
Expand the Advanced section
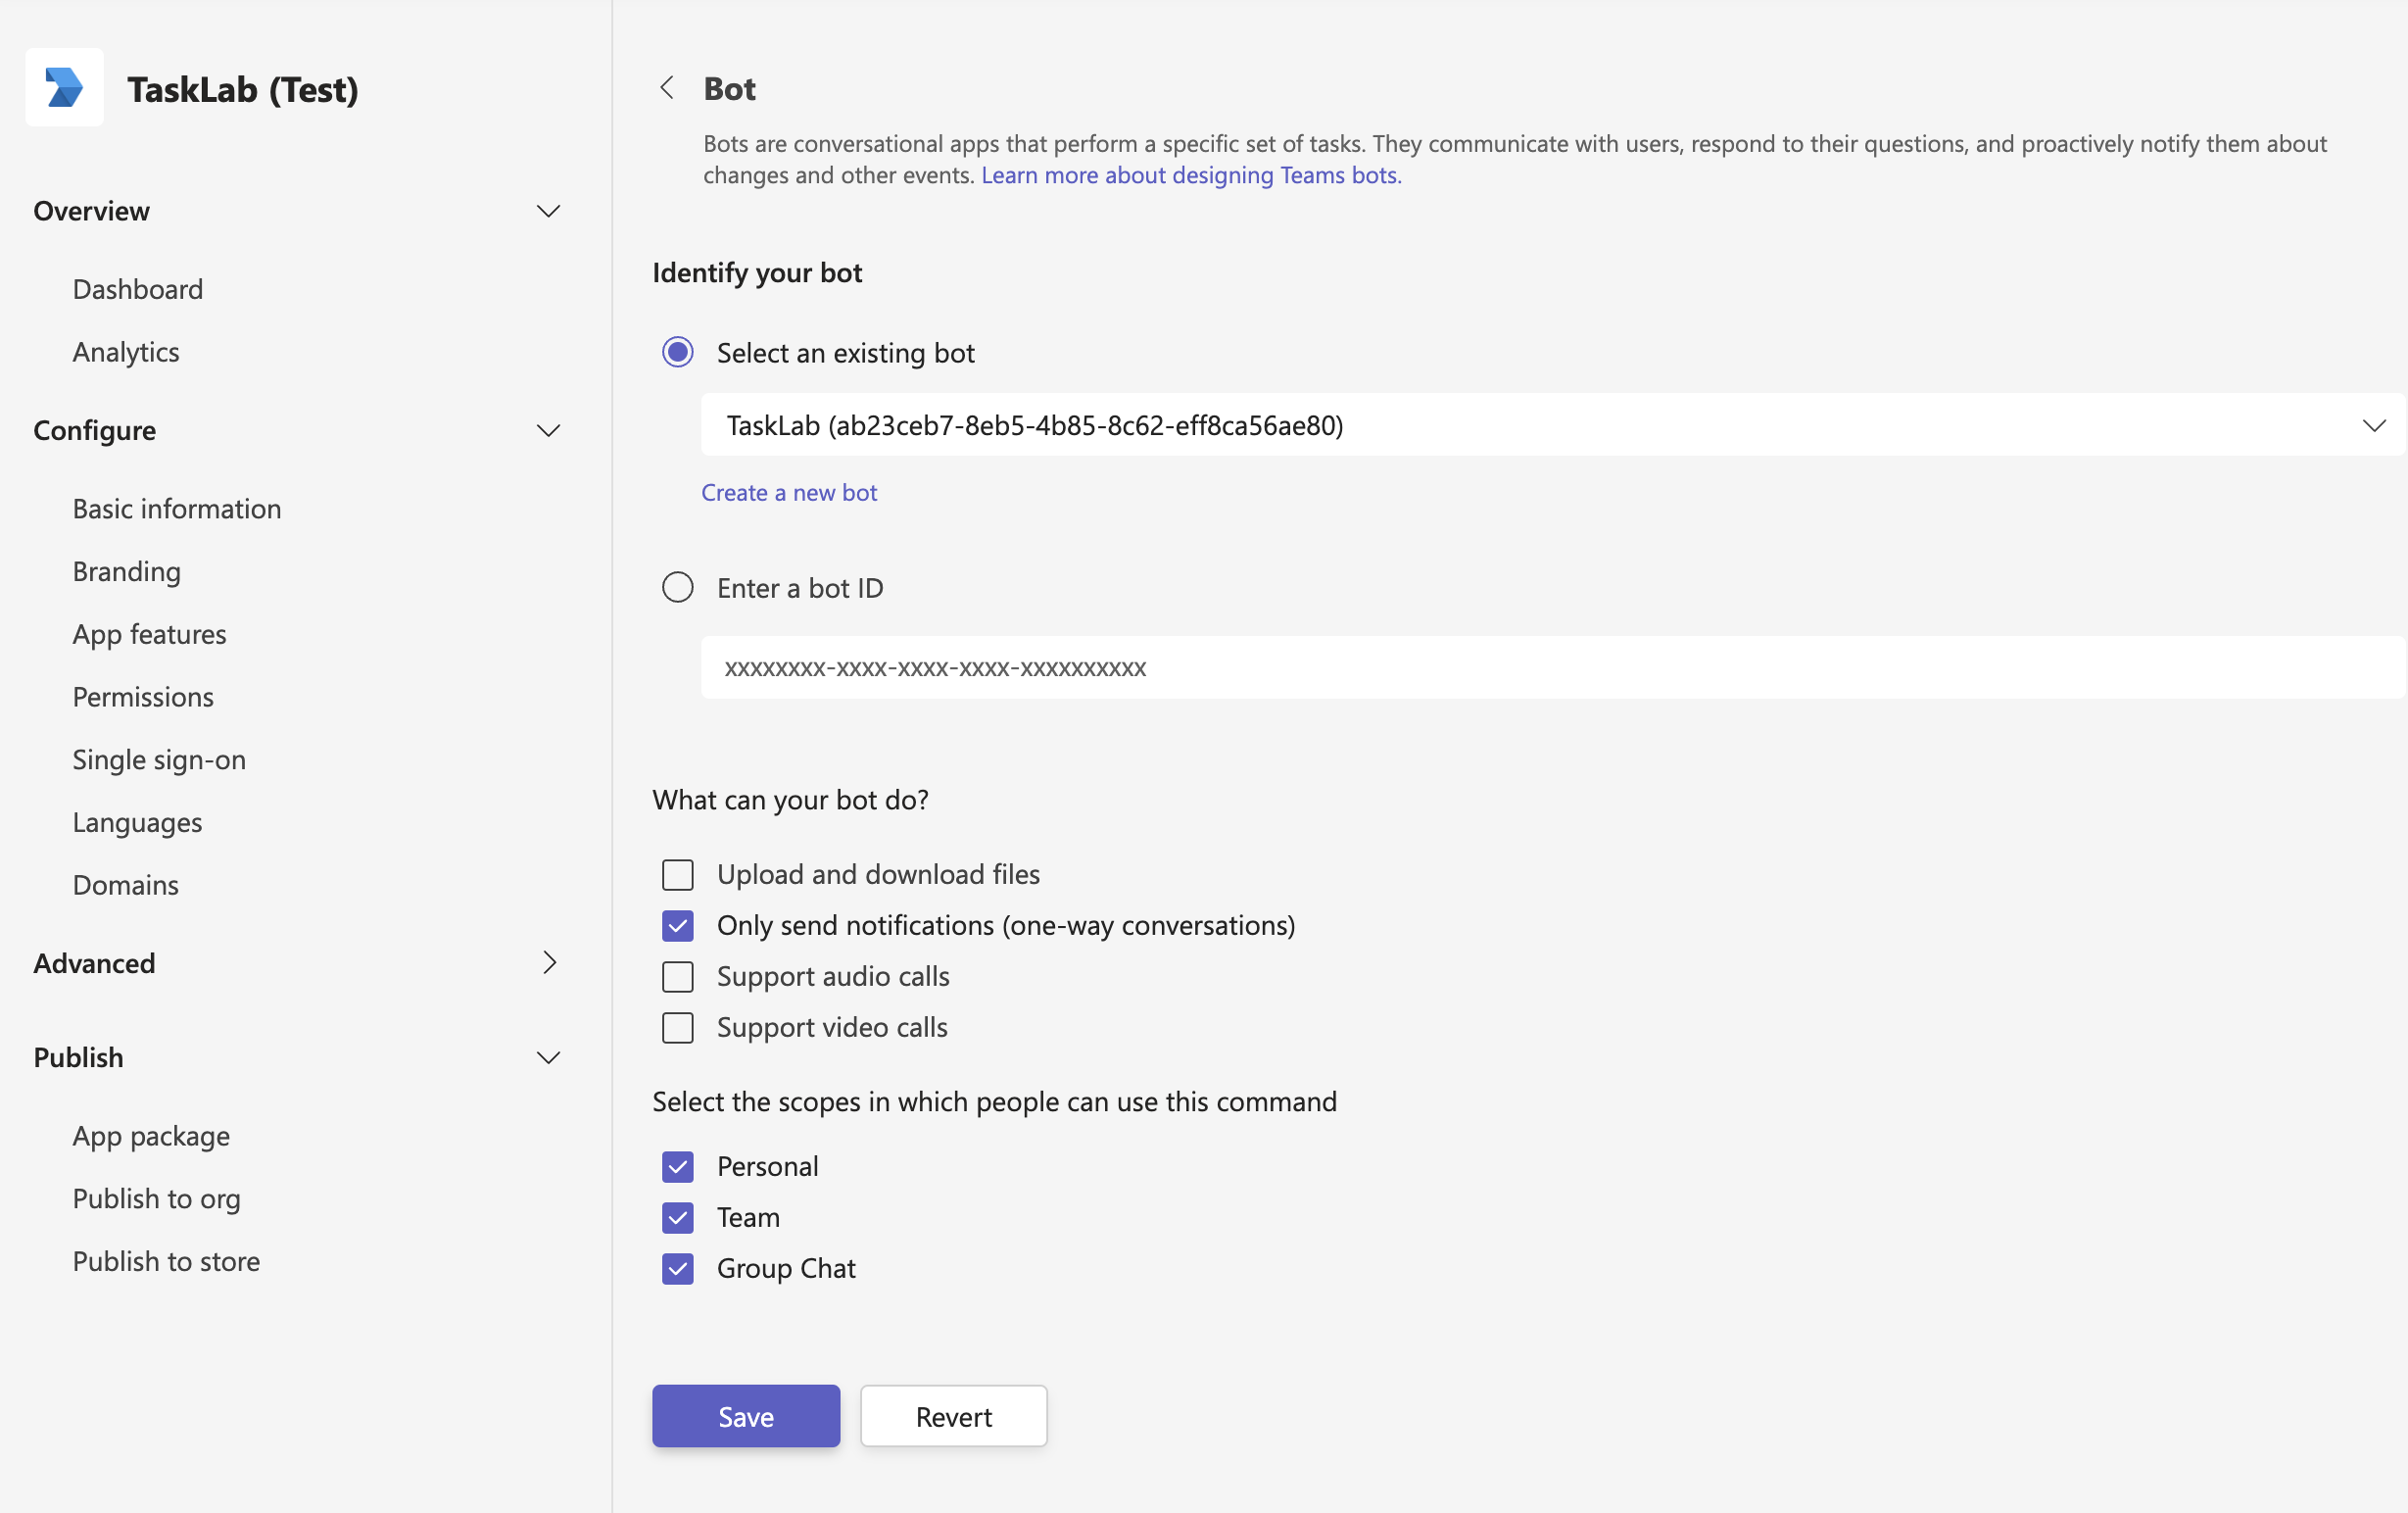click(x=550, y=962)
